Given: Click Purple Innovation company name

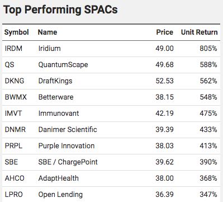Looking at the screenshot, I should pyautogui.click(x=67, y=146).
